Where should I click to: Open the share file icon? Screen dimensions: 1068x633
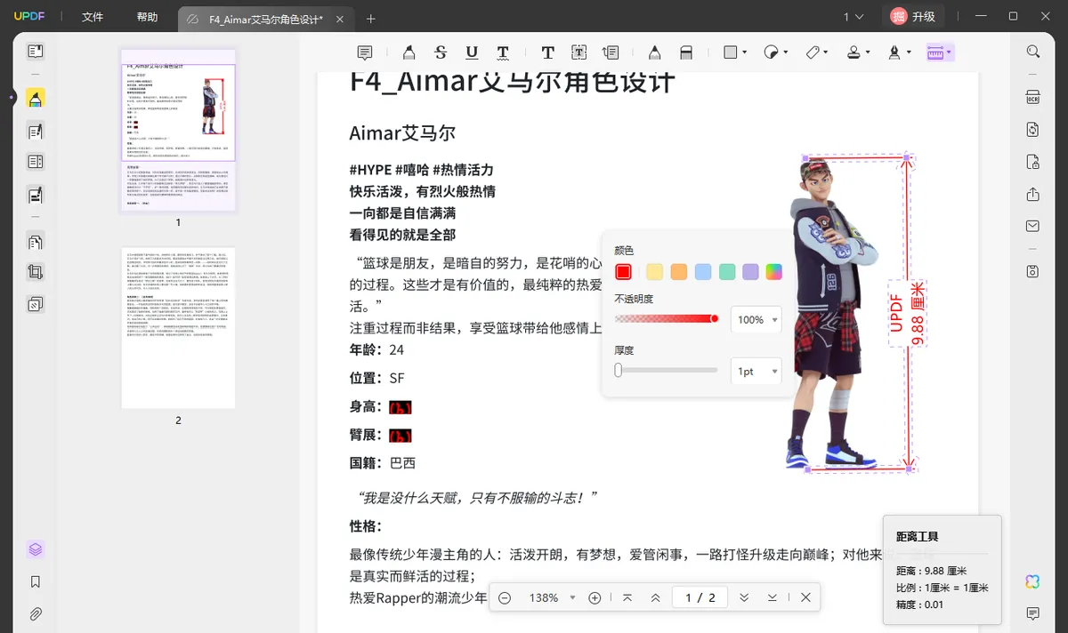tap(1033, 194)
